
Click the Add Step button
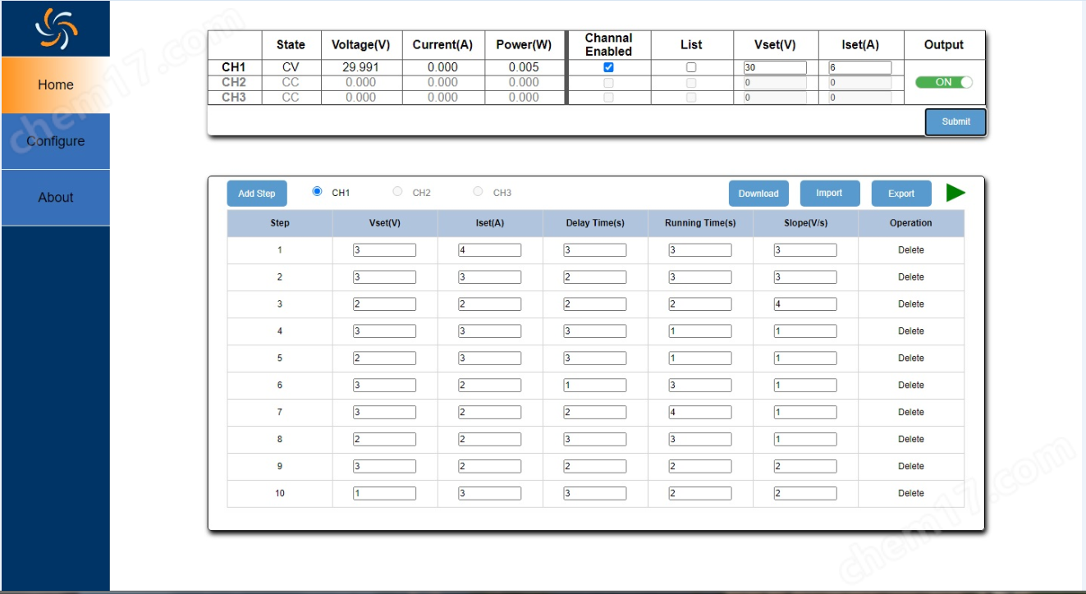[257, 194]
